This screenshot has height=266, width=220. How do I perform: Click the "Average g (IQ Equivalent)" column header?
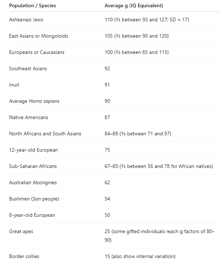coord(134,6)
